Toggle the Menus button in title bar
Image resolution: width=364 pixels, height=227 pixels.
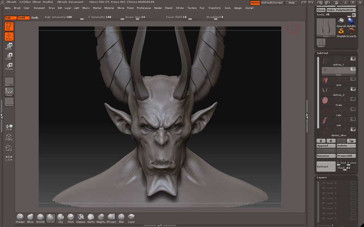(x=255, y=3)
